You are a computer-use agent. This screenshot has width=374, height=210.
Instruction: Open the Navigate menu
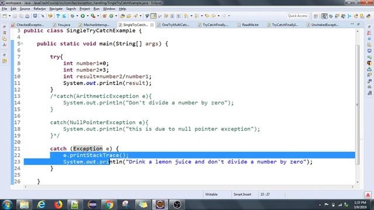(x=56, y=9)
